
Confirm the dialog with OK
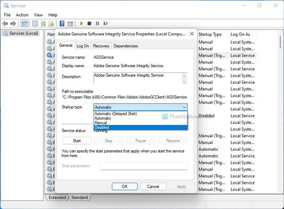[x=124, y=187]
